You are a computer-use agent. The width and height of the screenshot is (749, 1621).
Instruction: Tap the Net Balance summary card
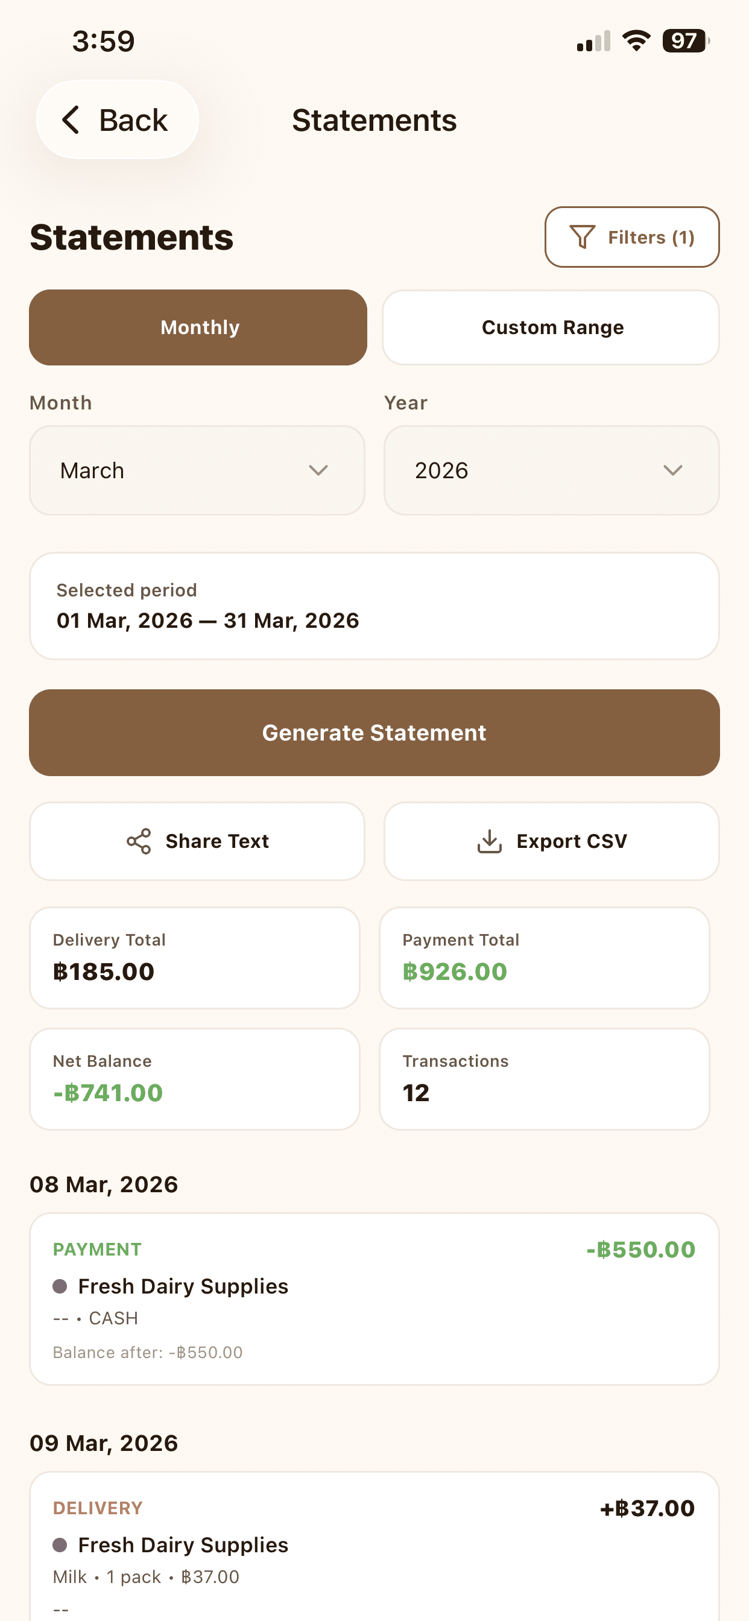pos(195,1079)
